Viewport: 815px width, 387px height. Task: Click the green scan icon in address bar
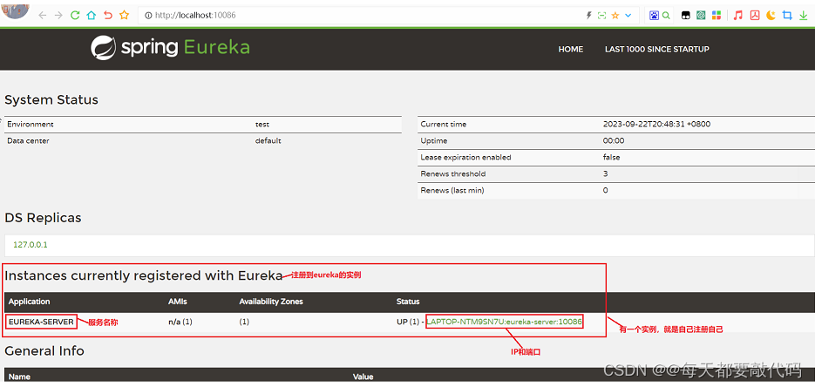tap(602, 16)
